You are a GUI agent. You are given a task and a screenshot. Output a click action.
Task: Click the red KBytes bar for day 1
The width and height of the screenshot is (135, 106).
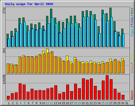coord(8,98)
